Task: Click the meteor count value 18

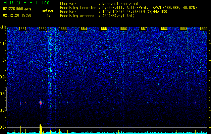Action: [x=49, y=15]
